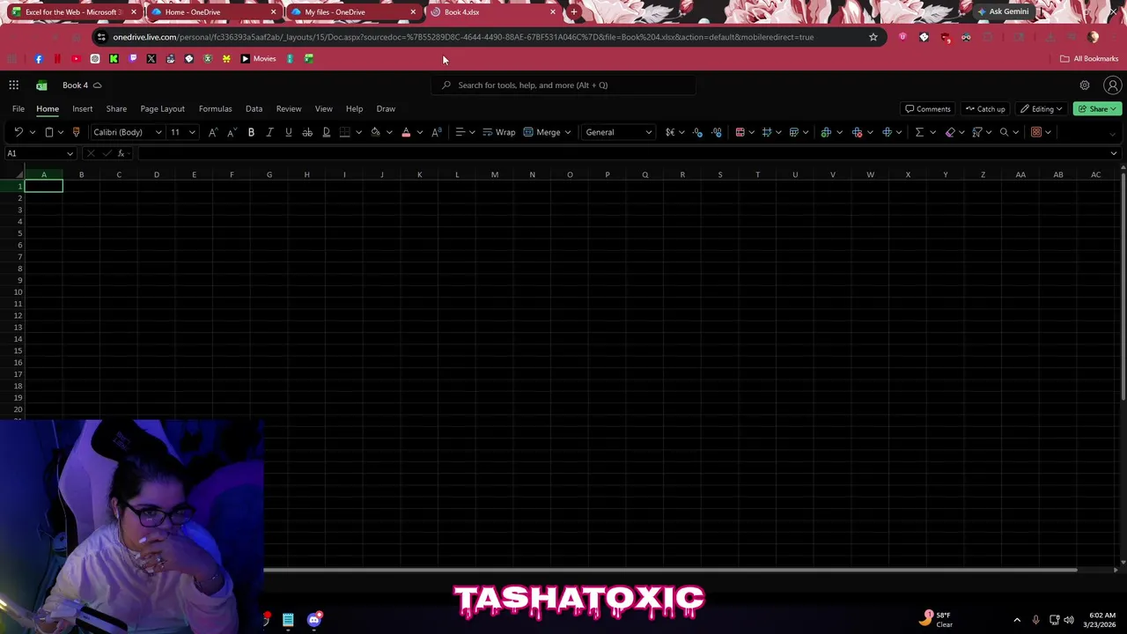Open the File menu
Screen dimensions: 1127x634
point(18,109)
